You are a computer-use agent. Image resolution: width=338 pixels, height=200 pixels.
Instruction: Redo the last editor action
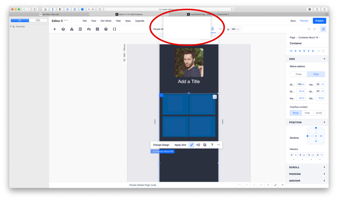(315, 29)
